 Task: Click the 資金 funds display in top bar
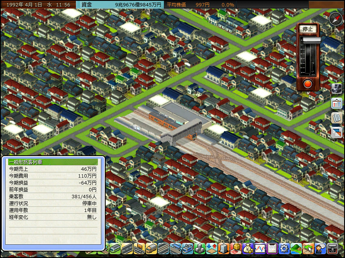[x=120, y=5]
